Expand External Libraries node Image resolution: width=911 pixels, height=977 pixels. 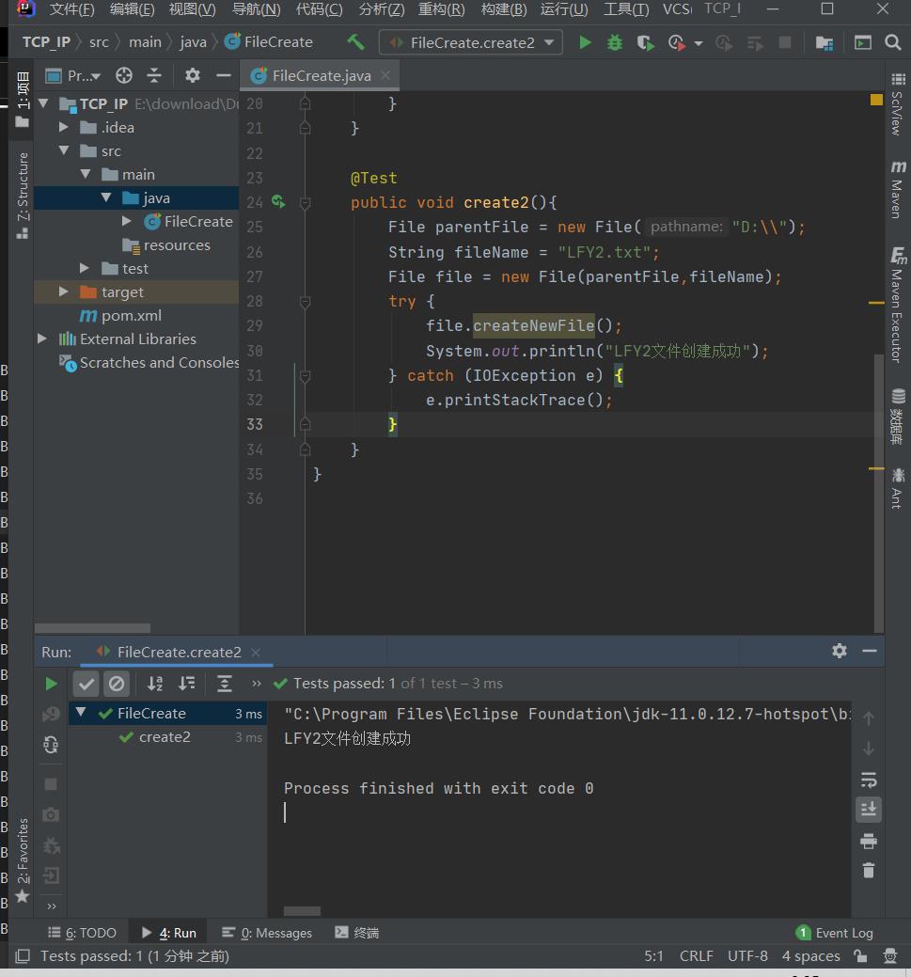coord(42,339)
